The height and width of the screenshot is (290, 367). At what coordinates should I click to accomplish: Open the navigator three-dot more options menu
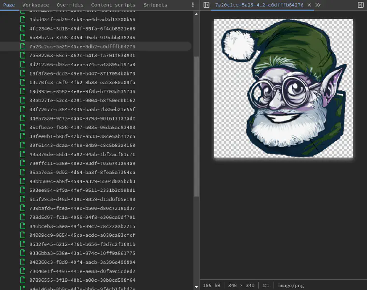[x=193, y=5]
